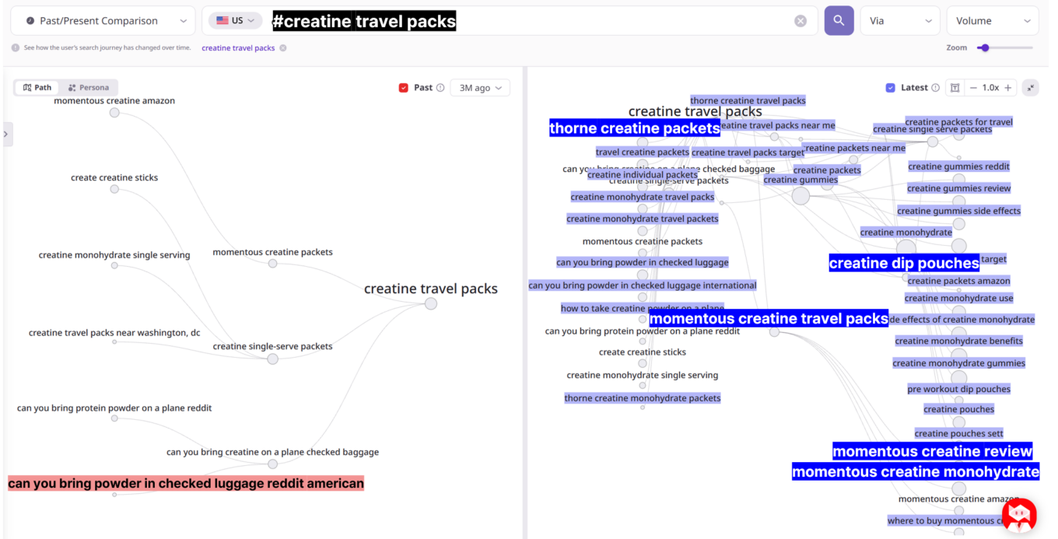Toggle the Past checkbox
Image resolution: width=1058 pixels, height=539 pixels.
pos(404,88)
